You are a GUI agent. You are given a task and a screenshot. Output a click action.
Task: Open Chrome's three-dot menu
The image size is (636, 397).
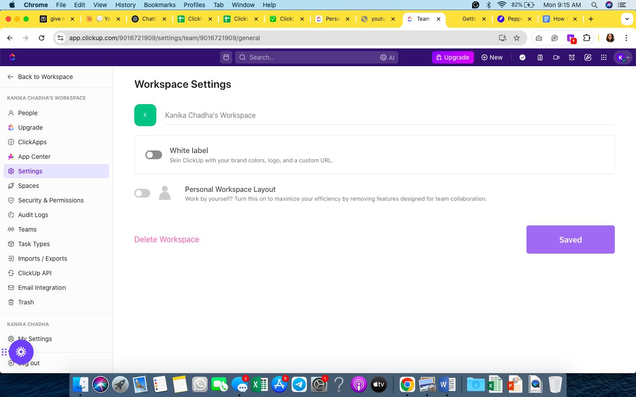626,38
